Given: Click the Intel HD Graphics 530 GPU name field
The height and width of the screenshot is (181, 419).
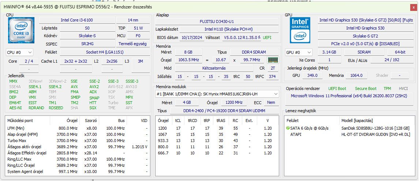Looking at the screenshot, I should pyautogui.click(x=365, y=28).
